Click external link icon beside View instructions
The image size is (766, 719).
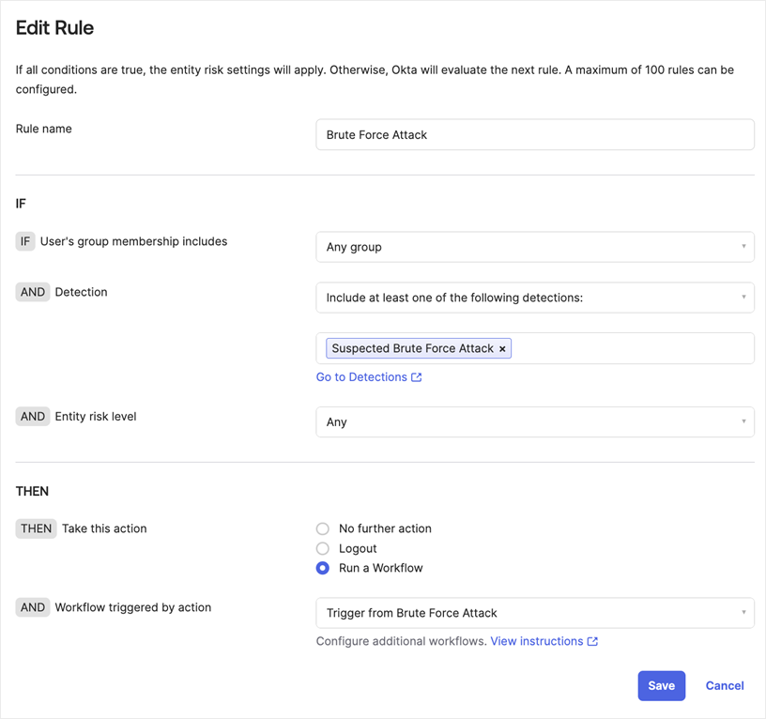pos(592,642)
